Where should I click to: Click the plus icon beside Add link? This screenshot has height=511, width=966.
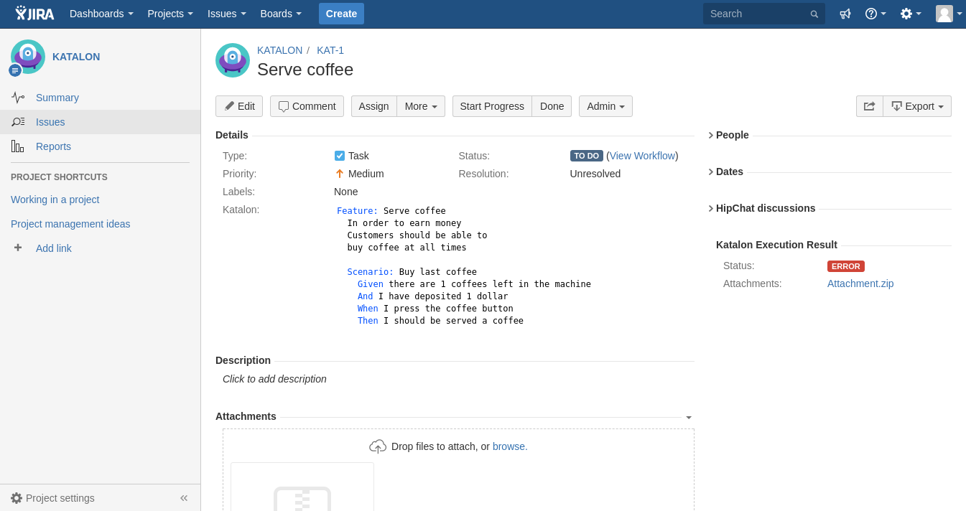coord(18,248)
